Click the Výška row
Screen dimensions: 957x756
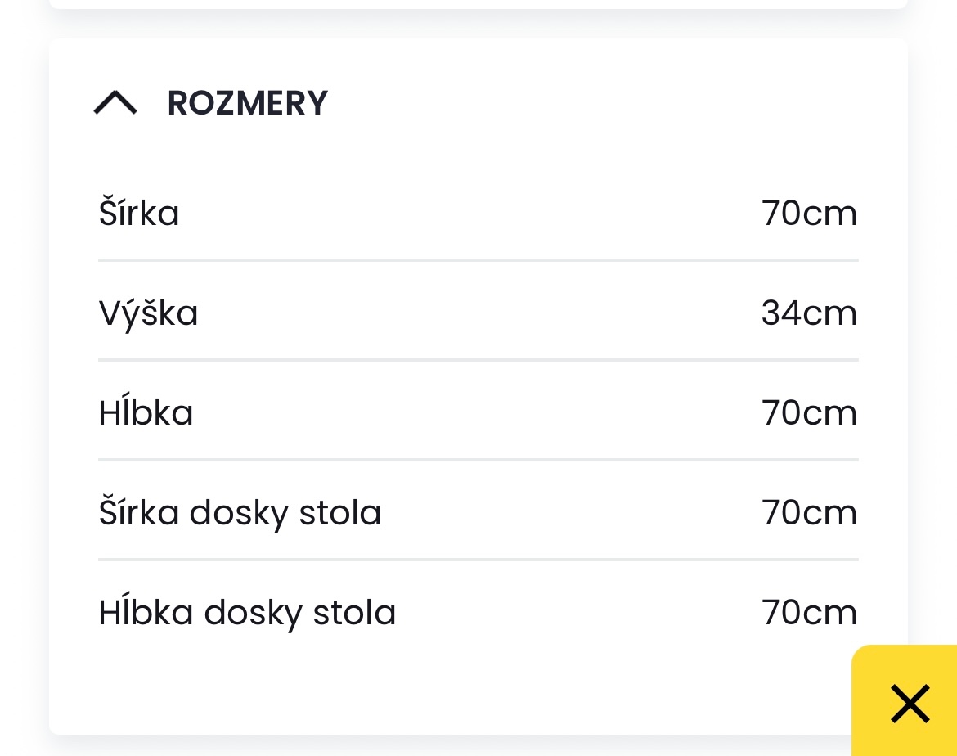pos(148,313)
